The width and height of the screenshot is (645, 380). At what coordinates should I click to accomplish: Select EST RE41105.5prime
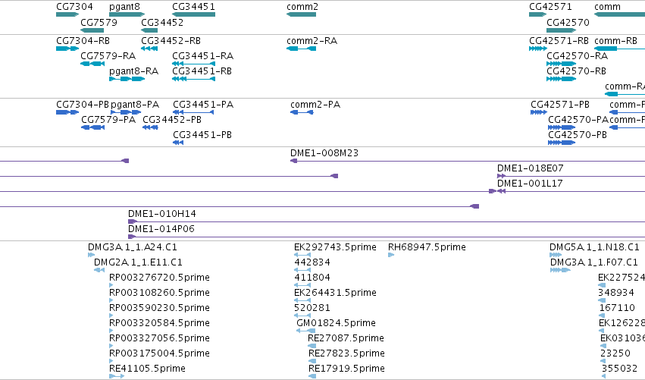coord(117,376)
